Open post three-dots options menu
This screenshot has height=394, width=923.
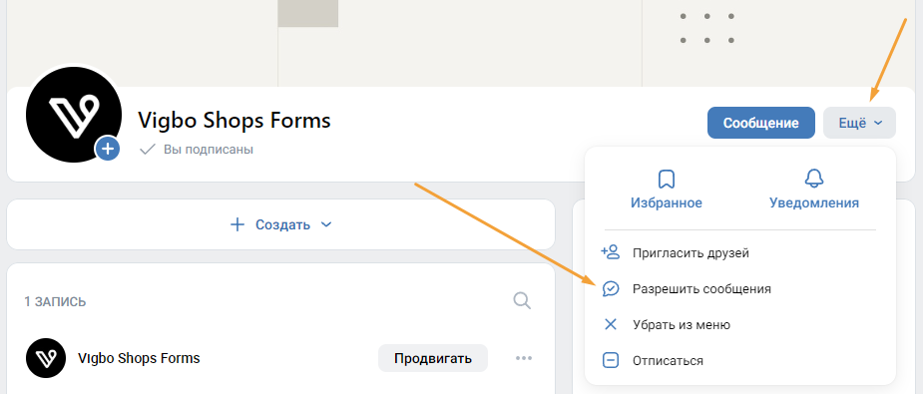[x=524, y=358]
